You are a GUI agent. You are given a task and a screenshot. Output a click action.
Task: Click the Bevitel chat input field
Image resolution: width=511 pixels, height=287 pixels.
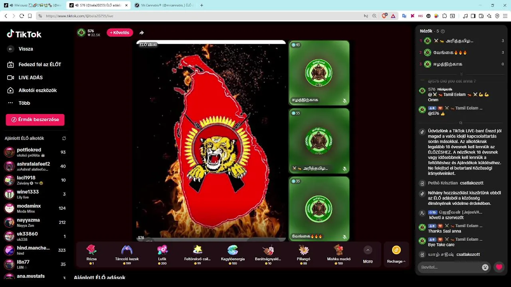pos(450,267)
